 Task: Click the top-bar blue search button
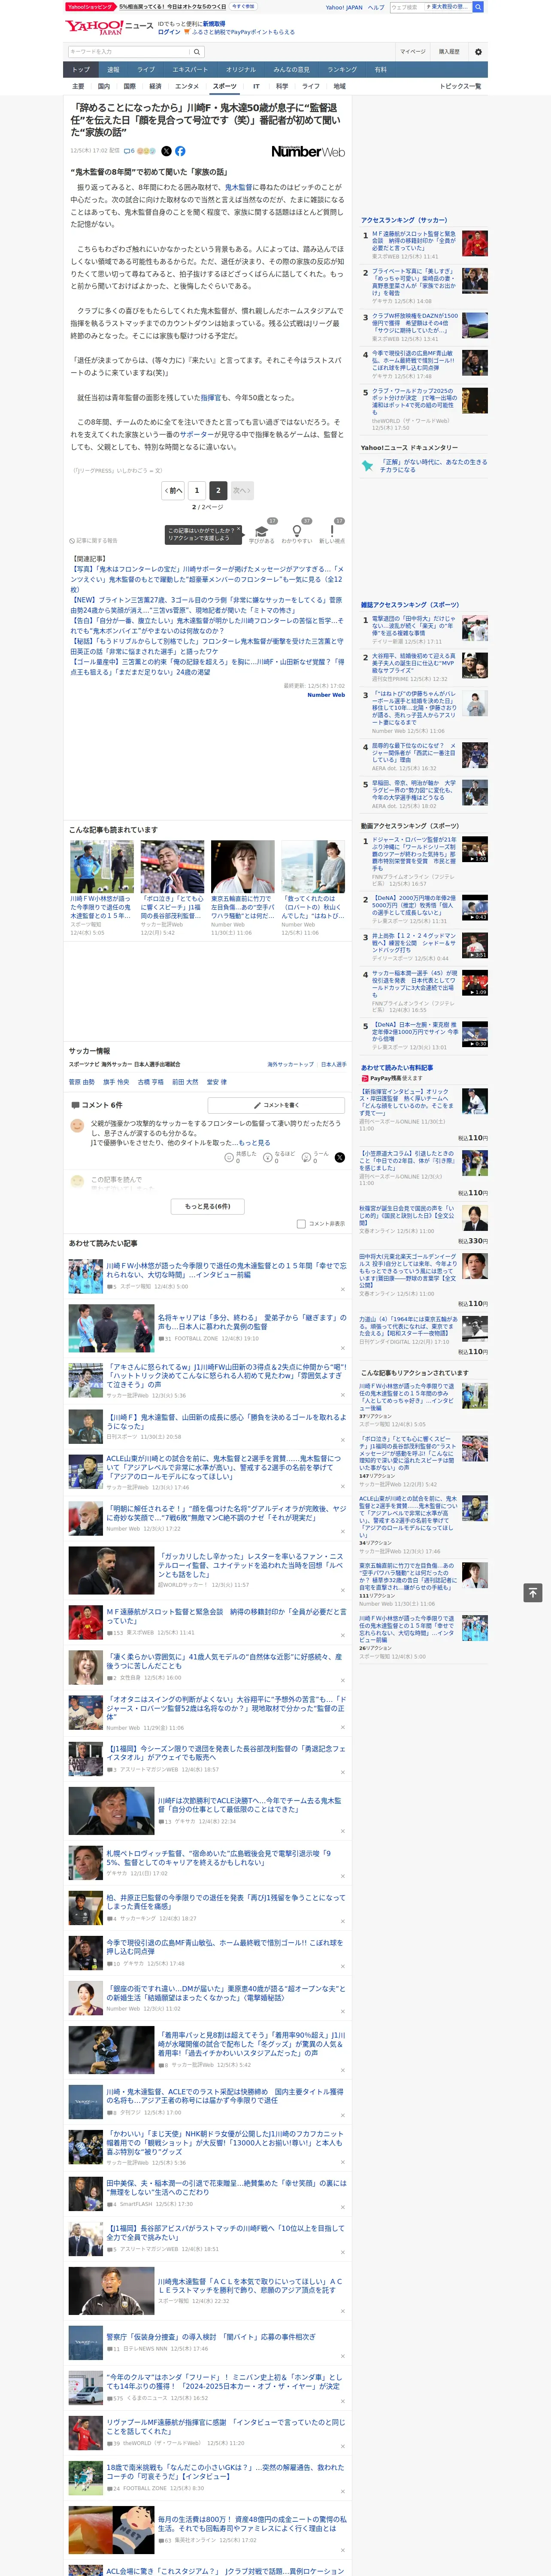[478, 7]
